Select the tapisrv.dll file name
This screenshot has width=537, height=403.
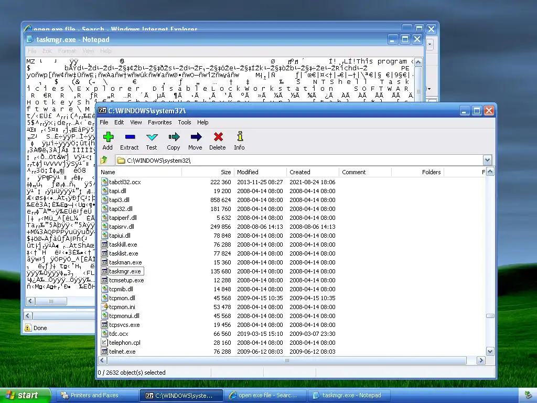click(122, 227)
